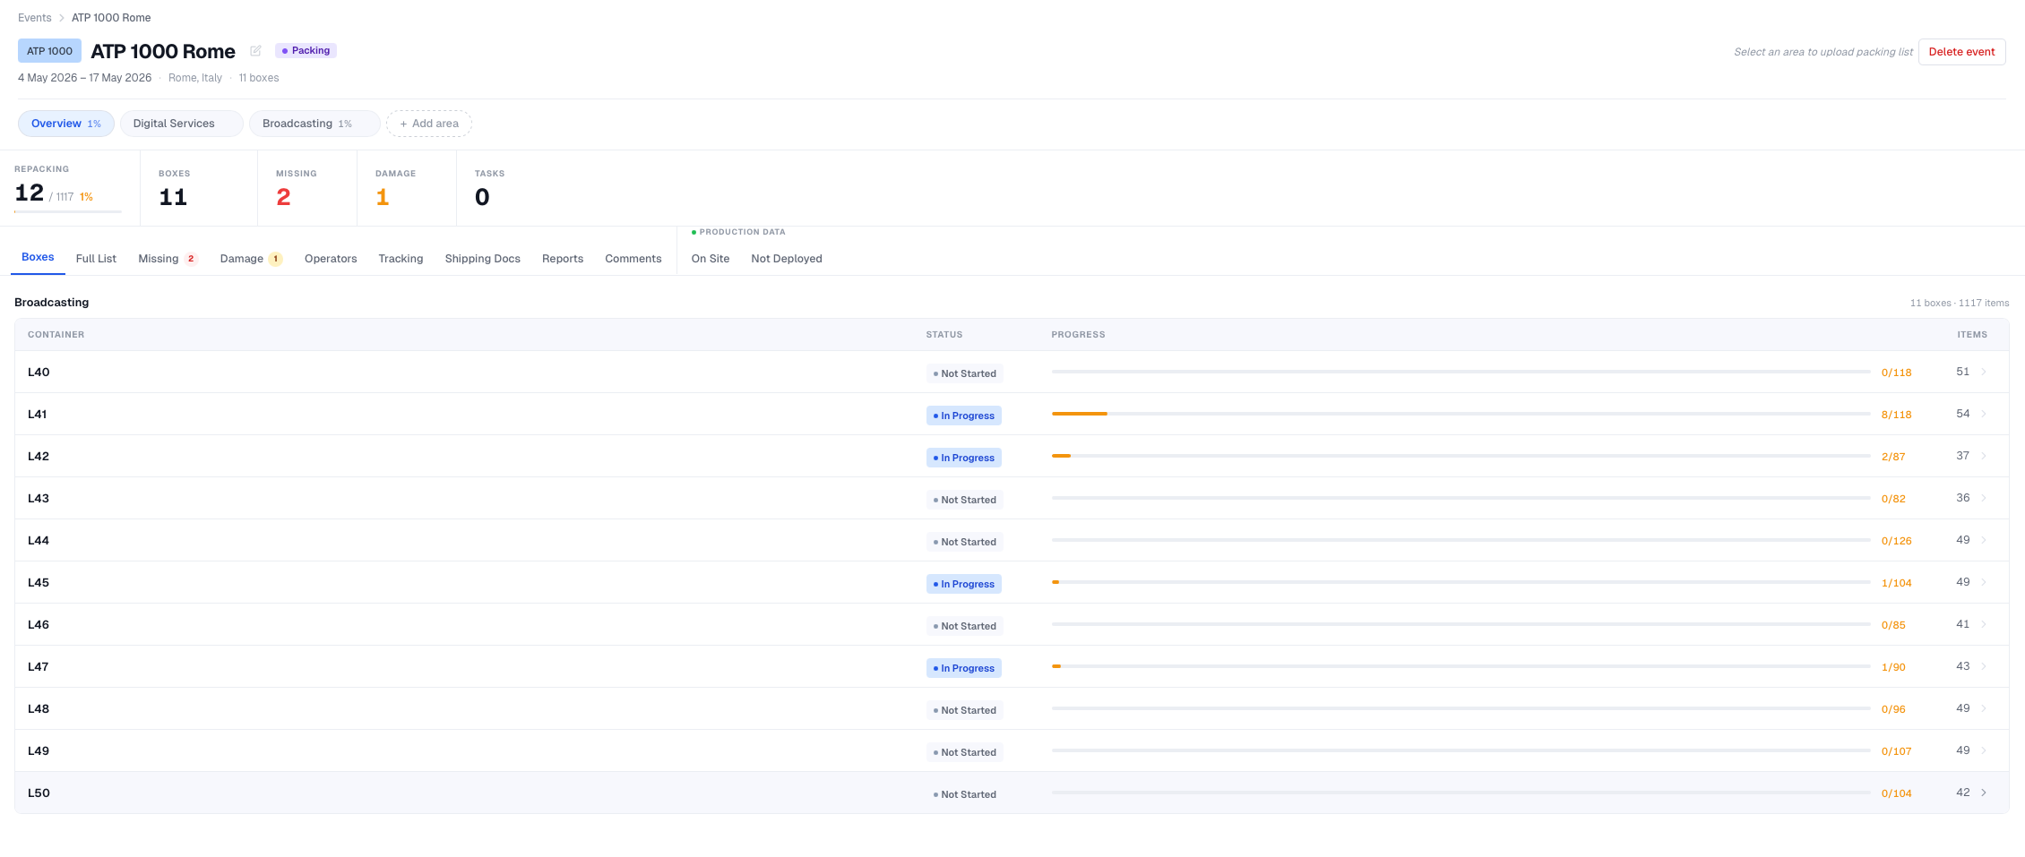The width and height of the screenshot is (2025, 857).
Task: Click the Not Started badge for L43
Action: tap(965, 500)
